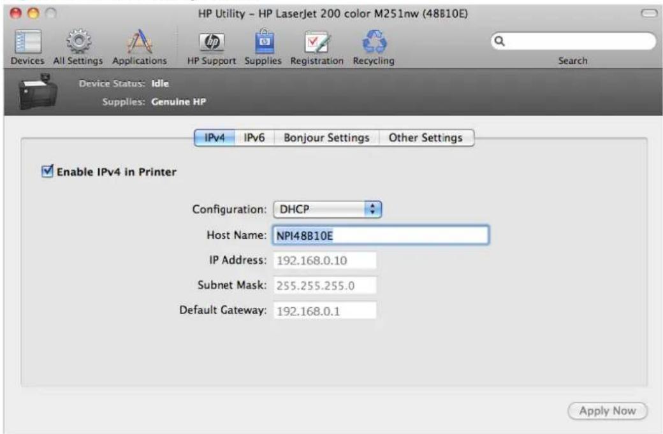663x434 pixels.
Task: Open All Settings gear icon
Action: (x=78, y=41)
